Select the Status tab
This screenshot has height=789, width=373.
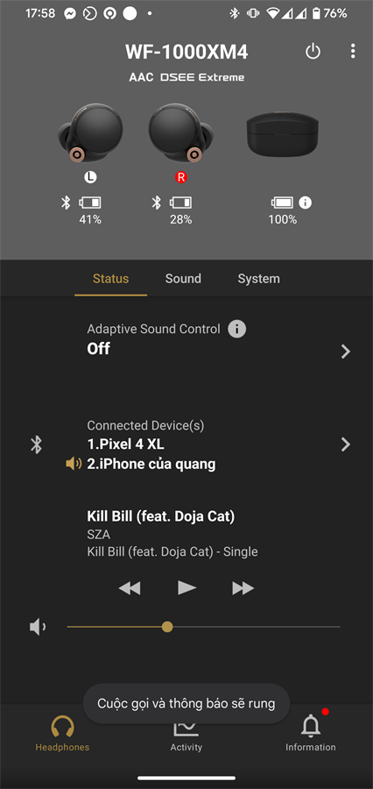click(110, 279)
